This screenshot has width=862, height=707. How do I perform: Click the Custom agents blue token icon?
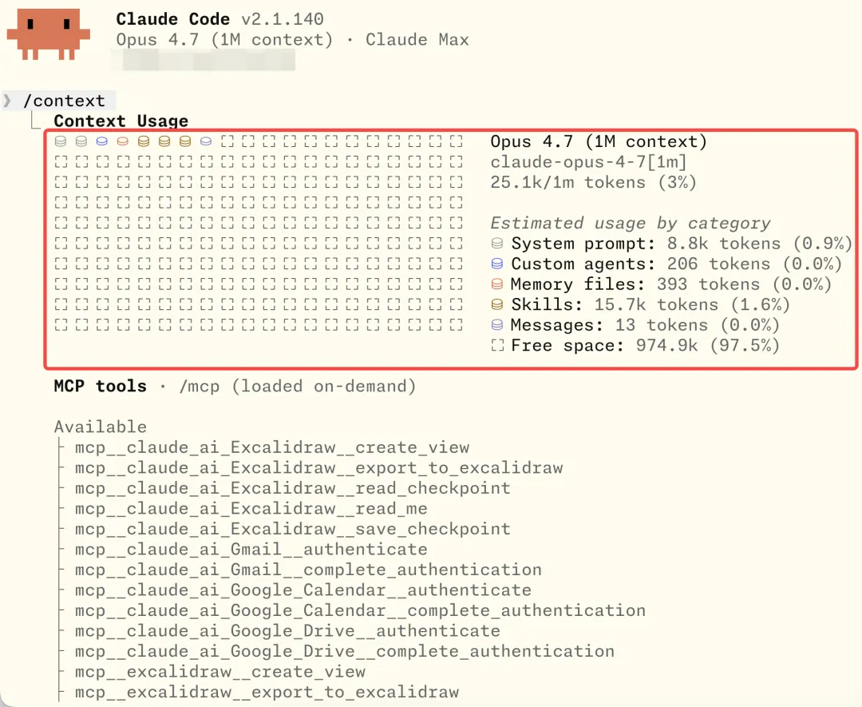coord(497,264)
